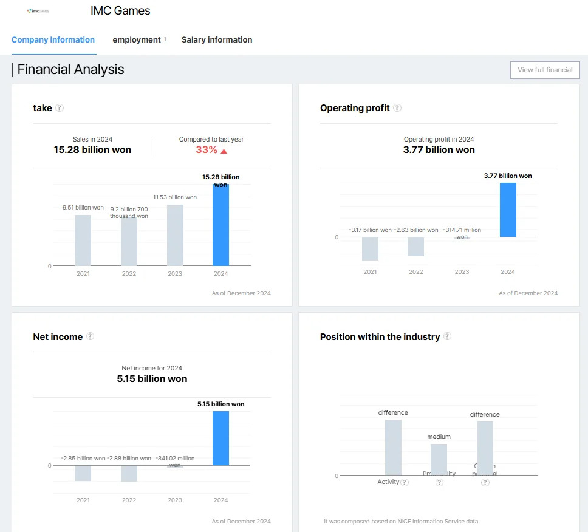
Task: Click the employment count badge '1'
Action: [165, 39]
